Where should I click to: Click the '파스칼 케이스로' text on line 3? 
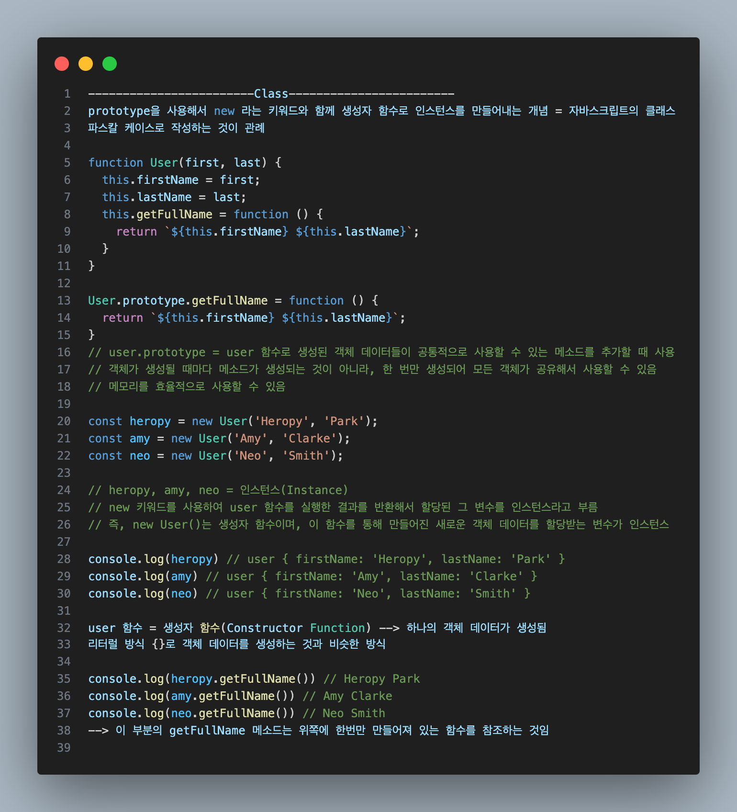[x=126, y=128]
